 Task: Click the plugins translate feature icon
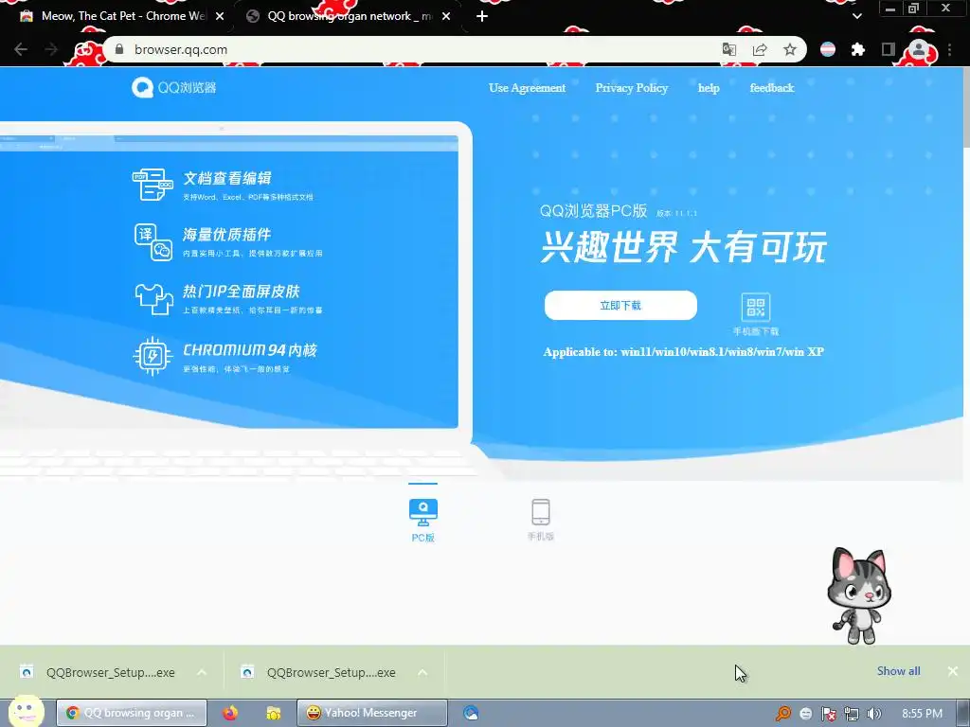tap(153, 241)
